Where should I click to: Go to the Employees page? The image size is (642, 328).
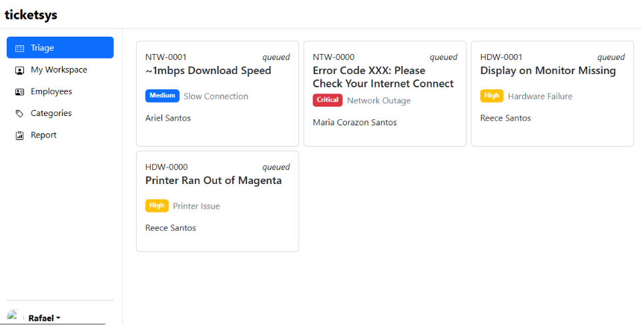(x=51, y=91)
